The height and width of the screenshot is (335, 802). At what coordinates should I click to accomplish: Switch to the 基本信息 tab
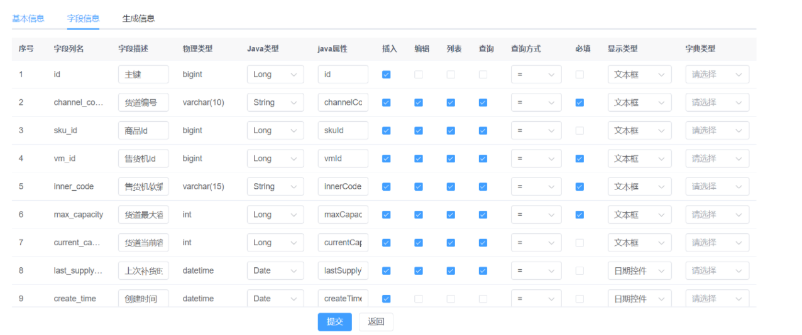tap(28, 18)
